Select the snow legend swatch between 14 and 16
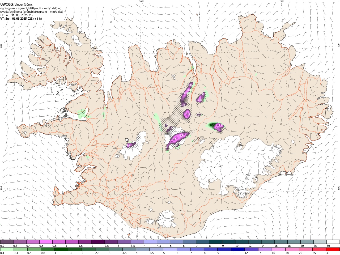This screenshot has height=255, width=340. point(267,242)
